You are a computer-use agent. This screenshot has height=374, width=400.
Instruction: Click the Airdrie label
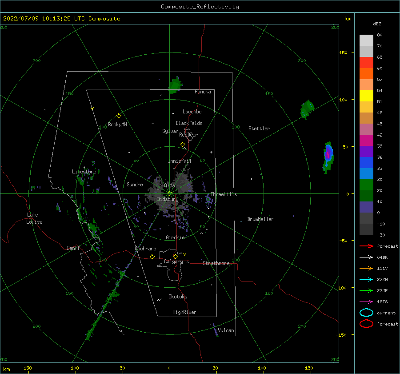pyautogui.click(x=175, y=237)
